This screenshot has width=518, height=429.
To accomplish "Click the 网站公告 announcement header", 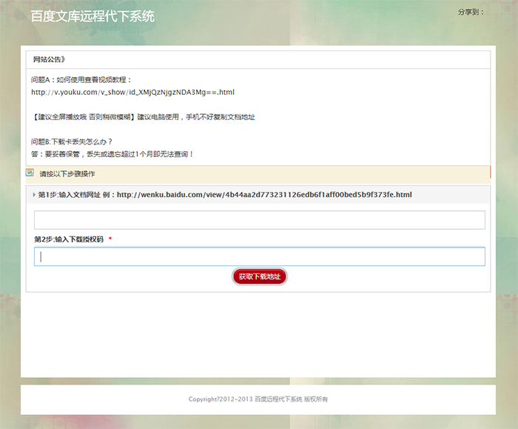I will coord(49,59).
